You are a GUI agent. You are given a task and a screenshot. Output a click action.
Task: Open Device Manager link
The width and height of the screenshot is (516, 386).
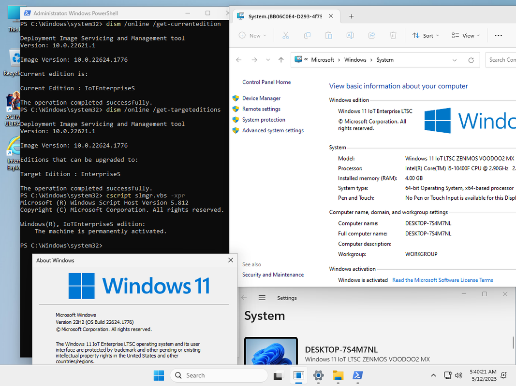point(261,98)
